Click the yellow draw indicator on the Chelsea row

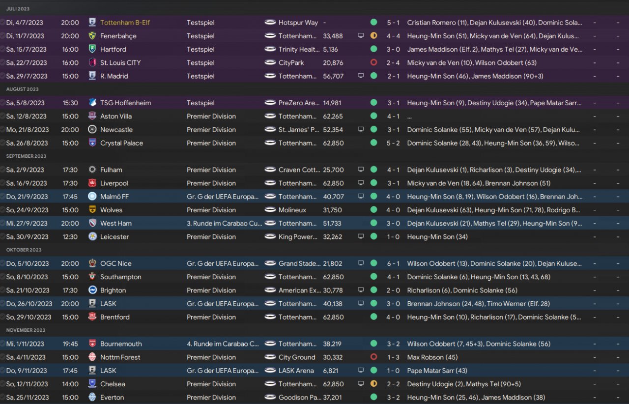point(373,384)
